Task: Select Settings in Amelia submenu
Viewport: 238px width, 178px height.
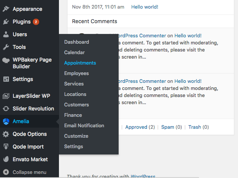Action: 73,147
